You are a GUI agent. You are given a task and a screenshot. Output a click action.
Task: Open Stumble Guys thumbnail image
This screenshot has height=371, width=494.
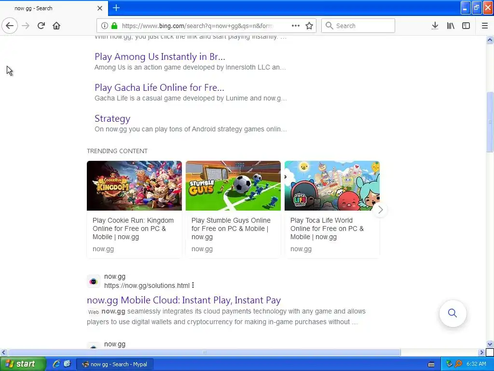pos(233,185)
